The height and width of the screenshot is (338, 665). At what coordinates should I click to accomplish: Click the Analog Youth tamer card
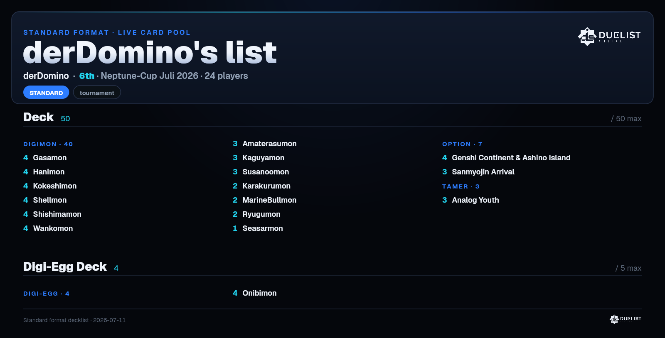point(470,200)
